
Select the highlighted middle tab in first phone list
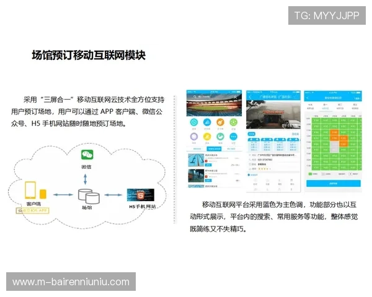pyautogui.click(x=215, y=149)
